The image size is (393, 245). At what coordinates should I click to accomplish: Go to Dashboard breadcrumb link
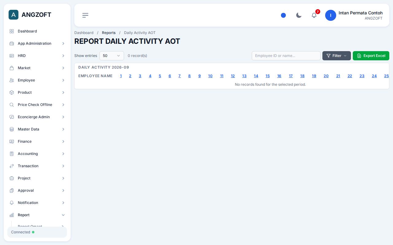tap(84, 33)
